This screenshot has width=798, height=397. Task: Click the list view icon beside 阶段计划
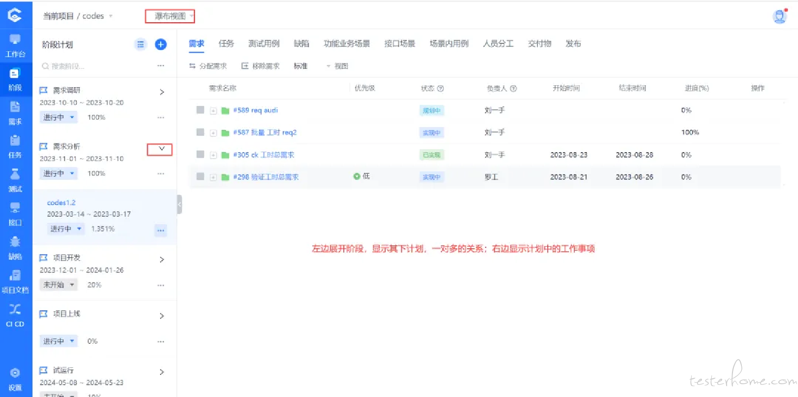point(140,44)
